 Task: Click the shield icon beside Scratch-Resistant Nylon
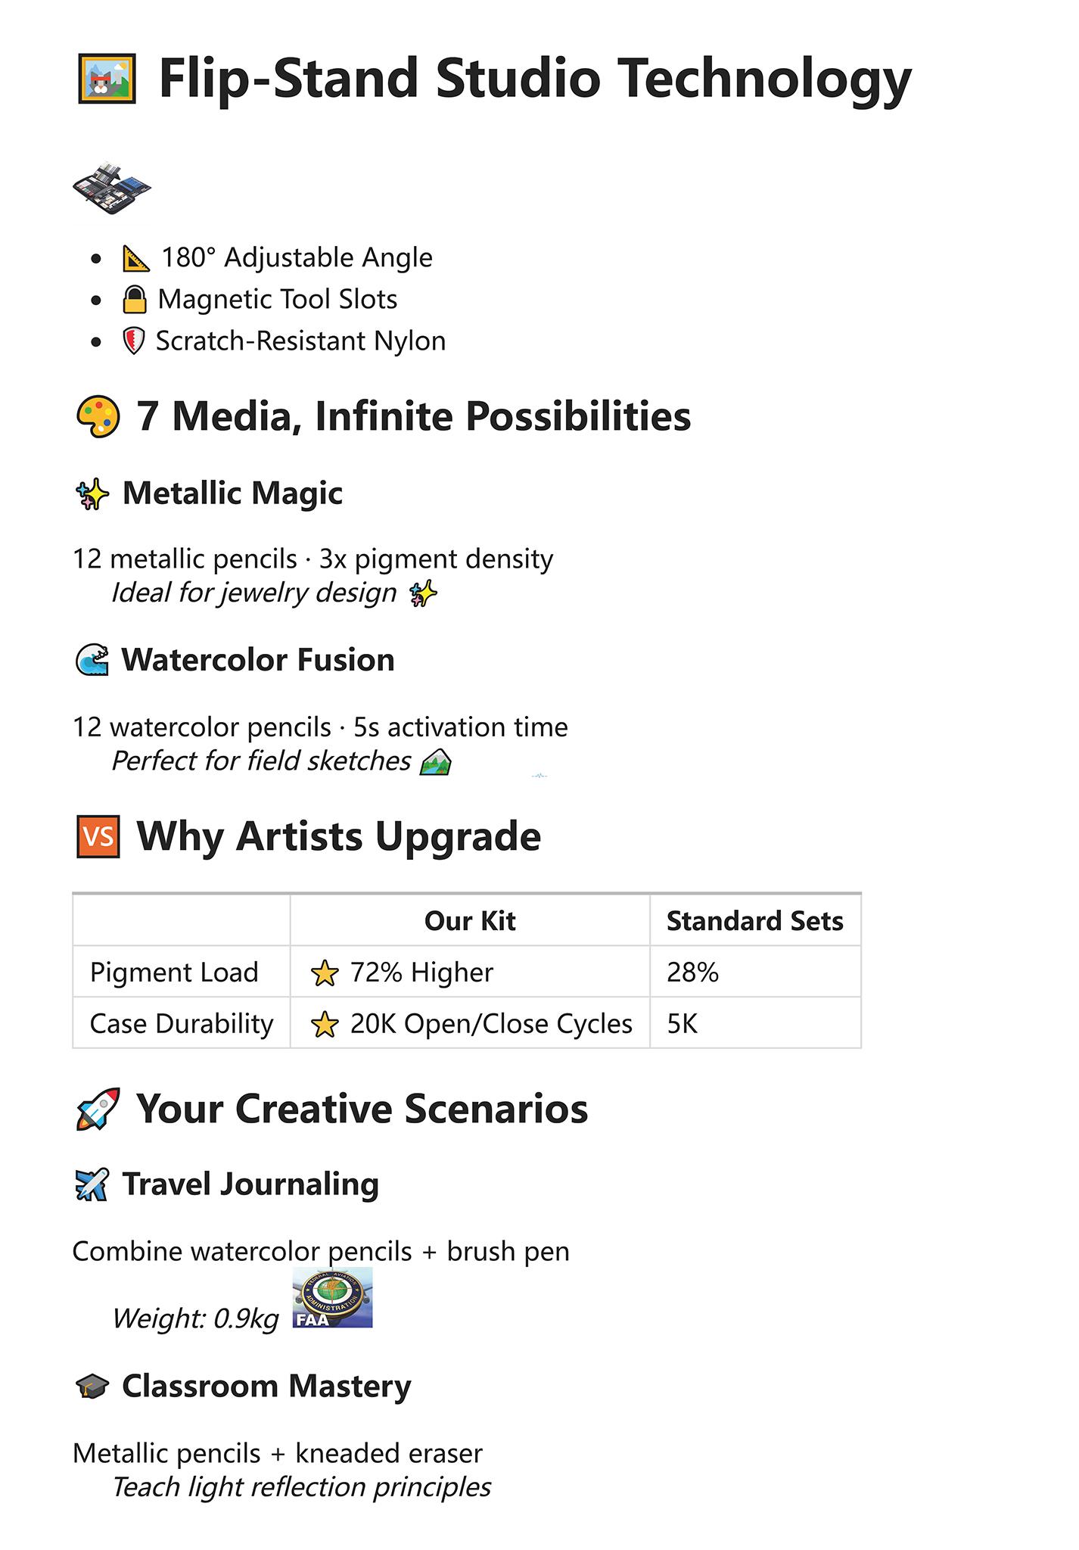[x=133, y=341]
